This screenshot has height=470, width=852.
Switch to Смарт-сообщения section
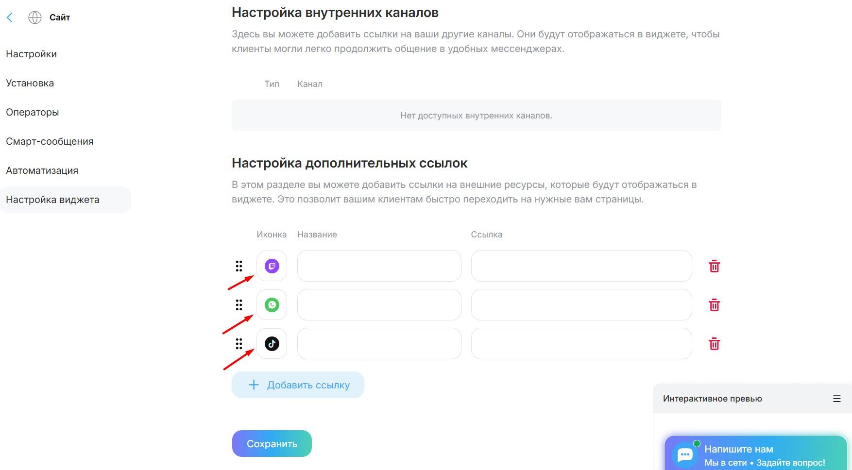50,141
